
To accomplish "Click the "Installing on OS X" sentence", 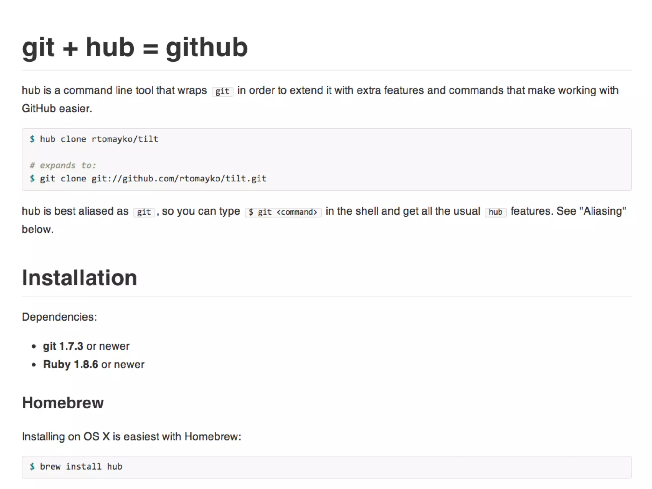I will pos(131,436).
